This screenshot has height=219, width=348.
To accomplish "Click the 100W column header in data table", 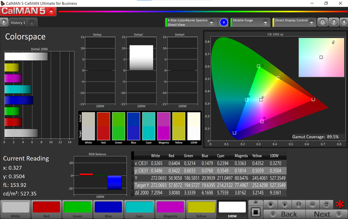I will (x=274, y=156).
